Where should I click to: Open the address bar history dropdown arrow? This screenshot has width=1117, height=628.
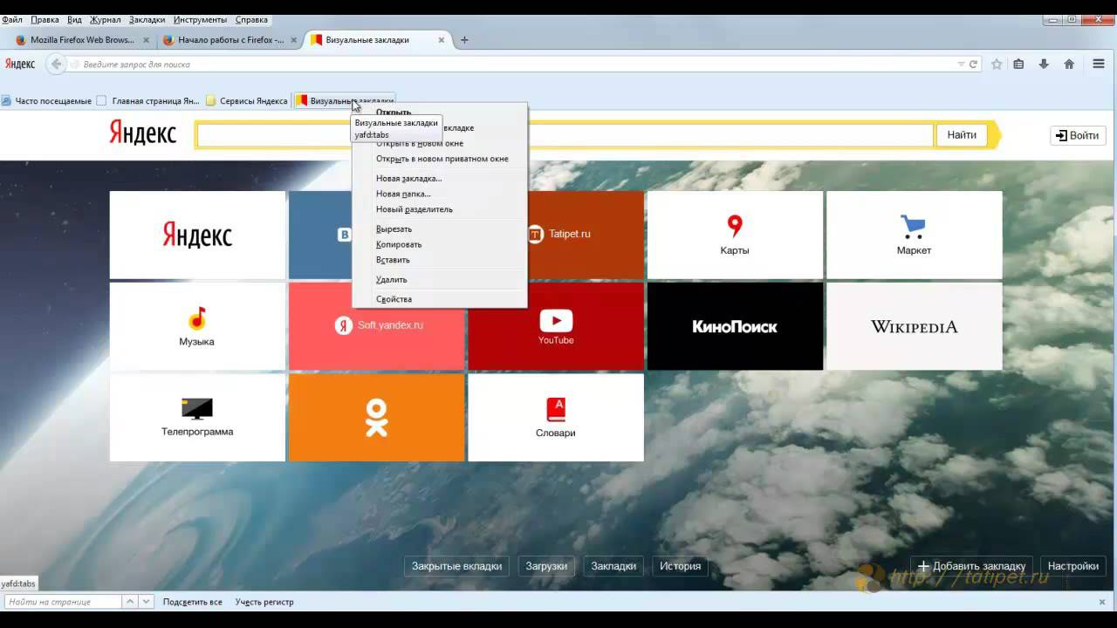pos(961,64)
